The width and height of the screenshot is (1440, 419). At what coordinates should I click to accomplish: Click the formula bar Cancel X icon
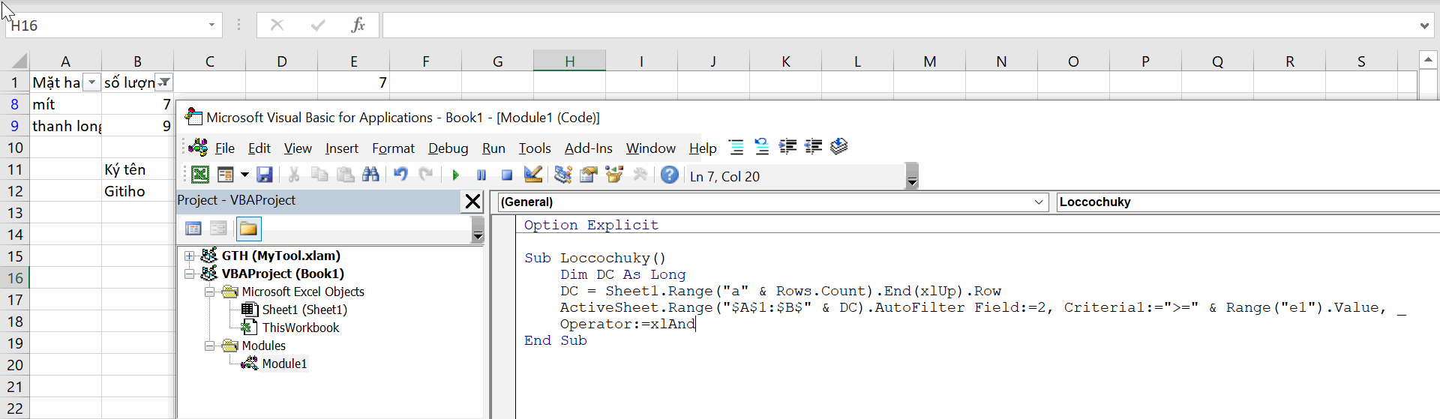277,25
